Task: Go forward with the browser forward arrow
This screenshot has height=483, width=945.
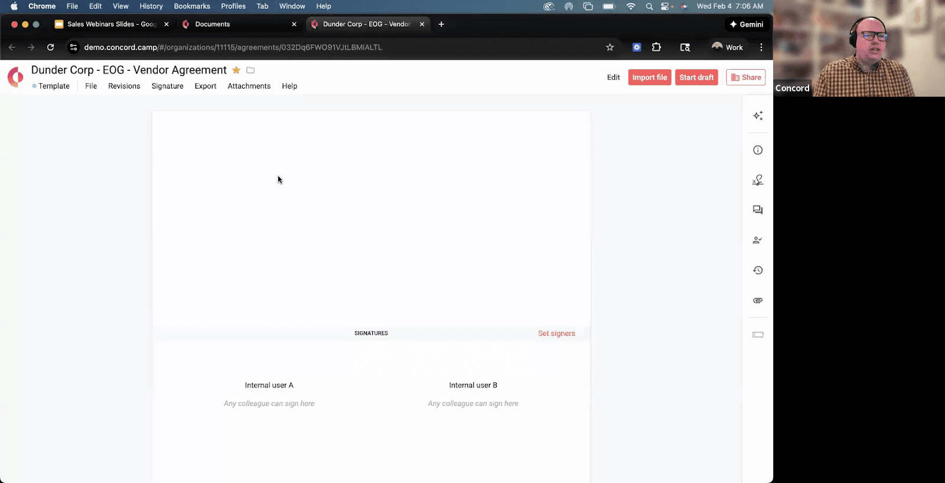Action: (31, 47)
